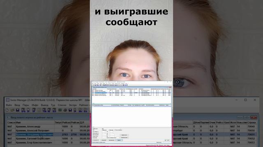
Task: Click the Титул column header
Action: coord(58,122)
